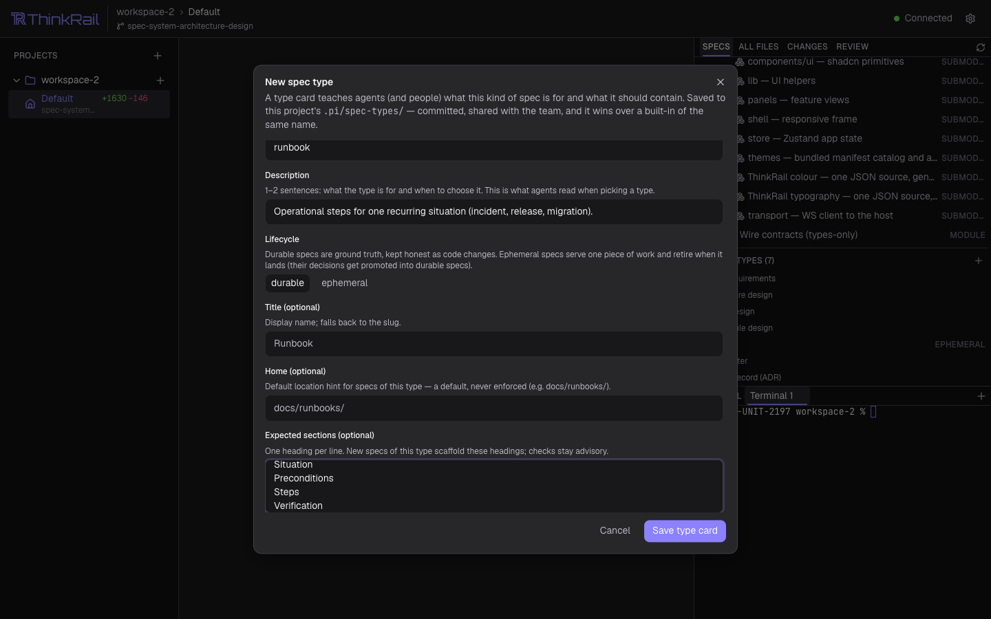
Task: Switch to the ALL FILES tab
Action: point(758,47)
